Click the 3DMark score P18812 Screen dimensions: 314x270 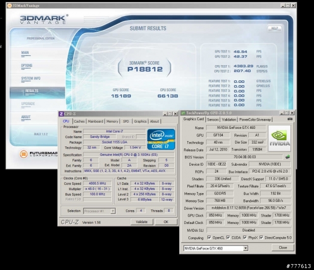click(x=145, y=69)
